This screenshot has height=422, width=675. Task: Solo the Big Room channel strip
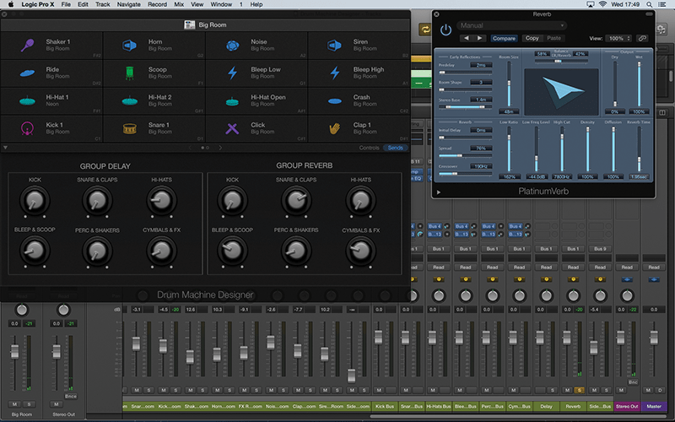[30, 404]
